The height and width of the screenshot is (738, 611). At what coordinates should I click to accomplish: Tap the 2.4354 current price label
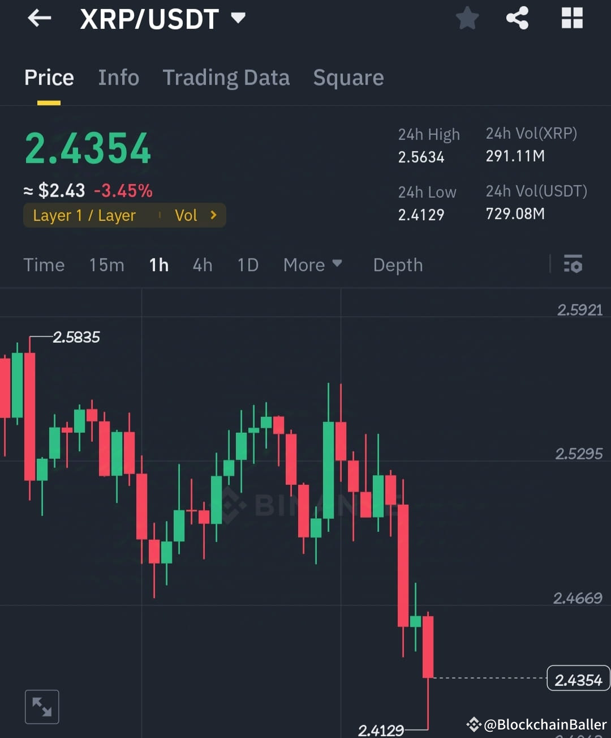(578, 678)
